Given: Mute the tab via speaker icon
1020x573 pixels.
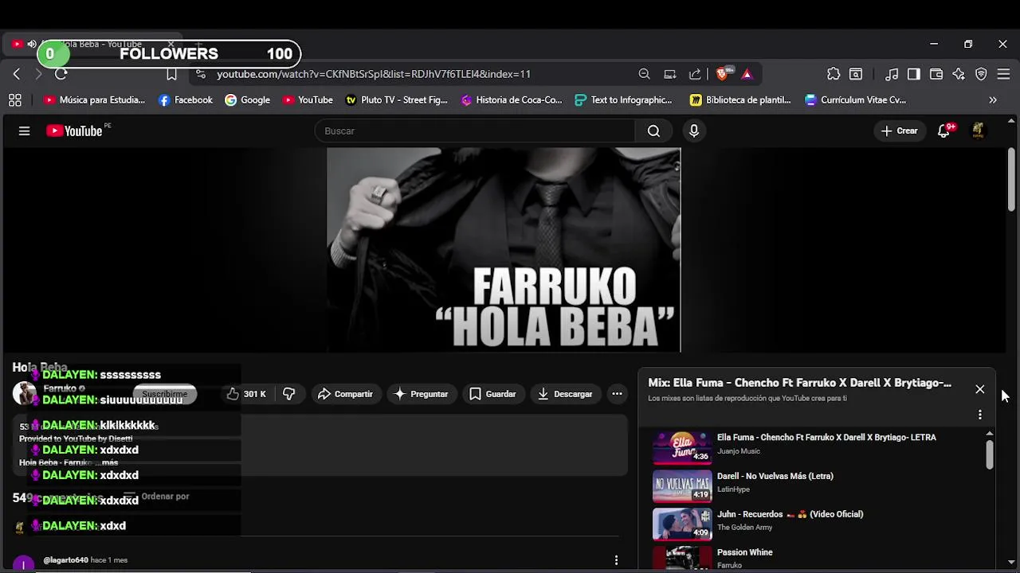Looking at the screenshot, I should (x=32, y=45).
